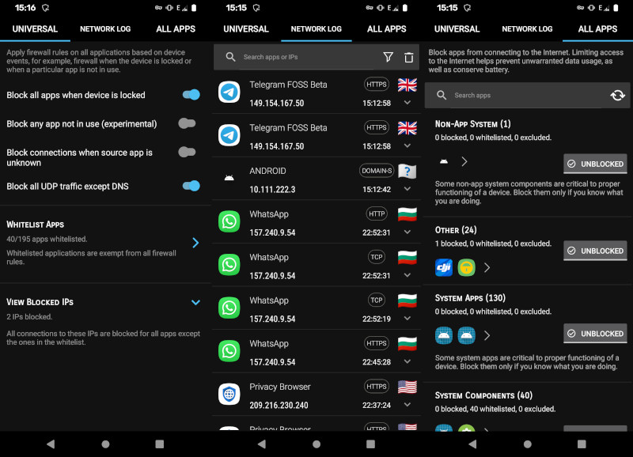
Task: Tap the Recents square button on the Universal screen
Action: coord(160,444)
